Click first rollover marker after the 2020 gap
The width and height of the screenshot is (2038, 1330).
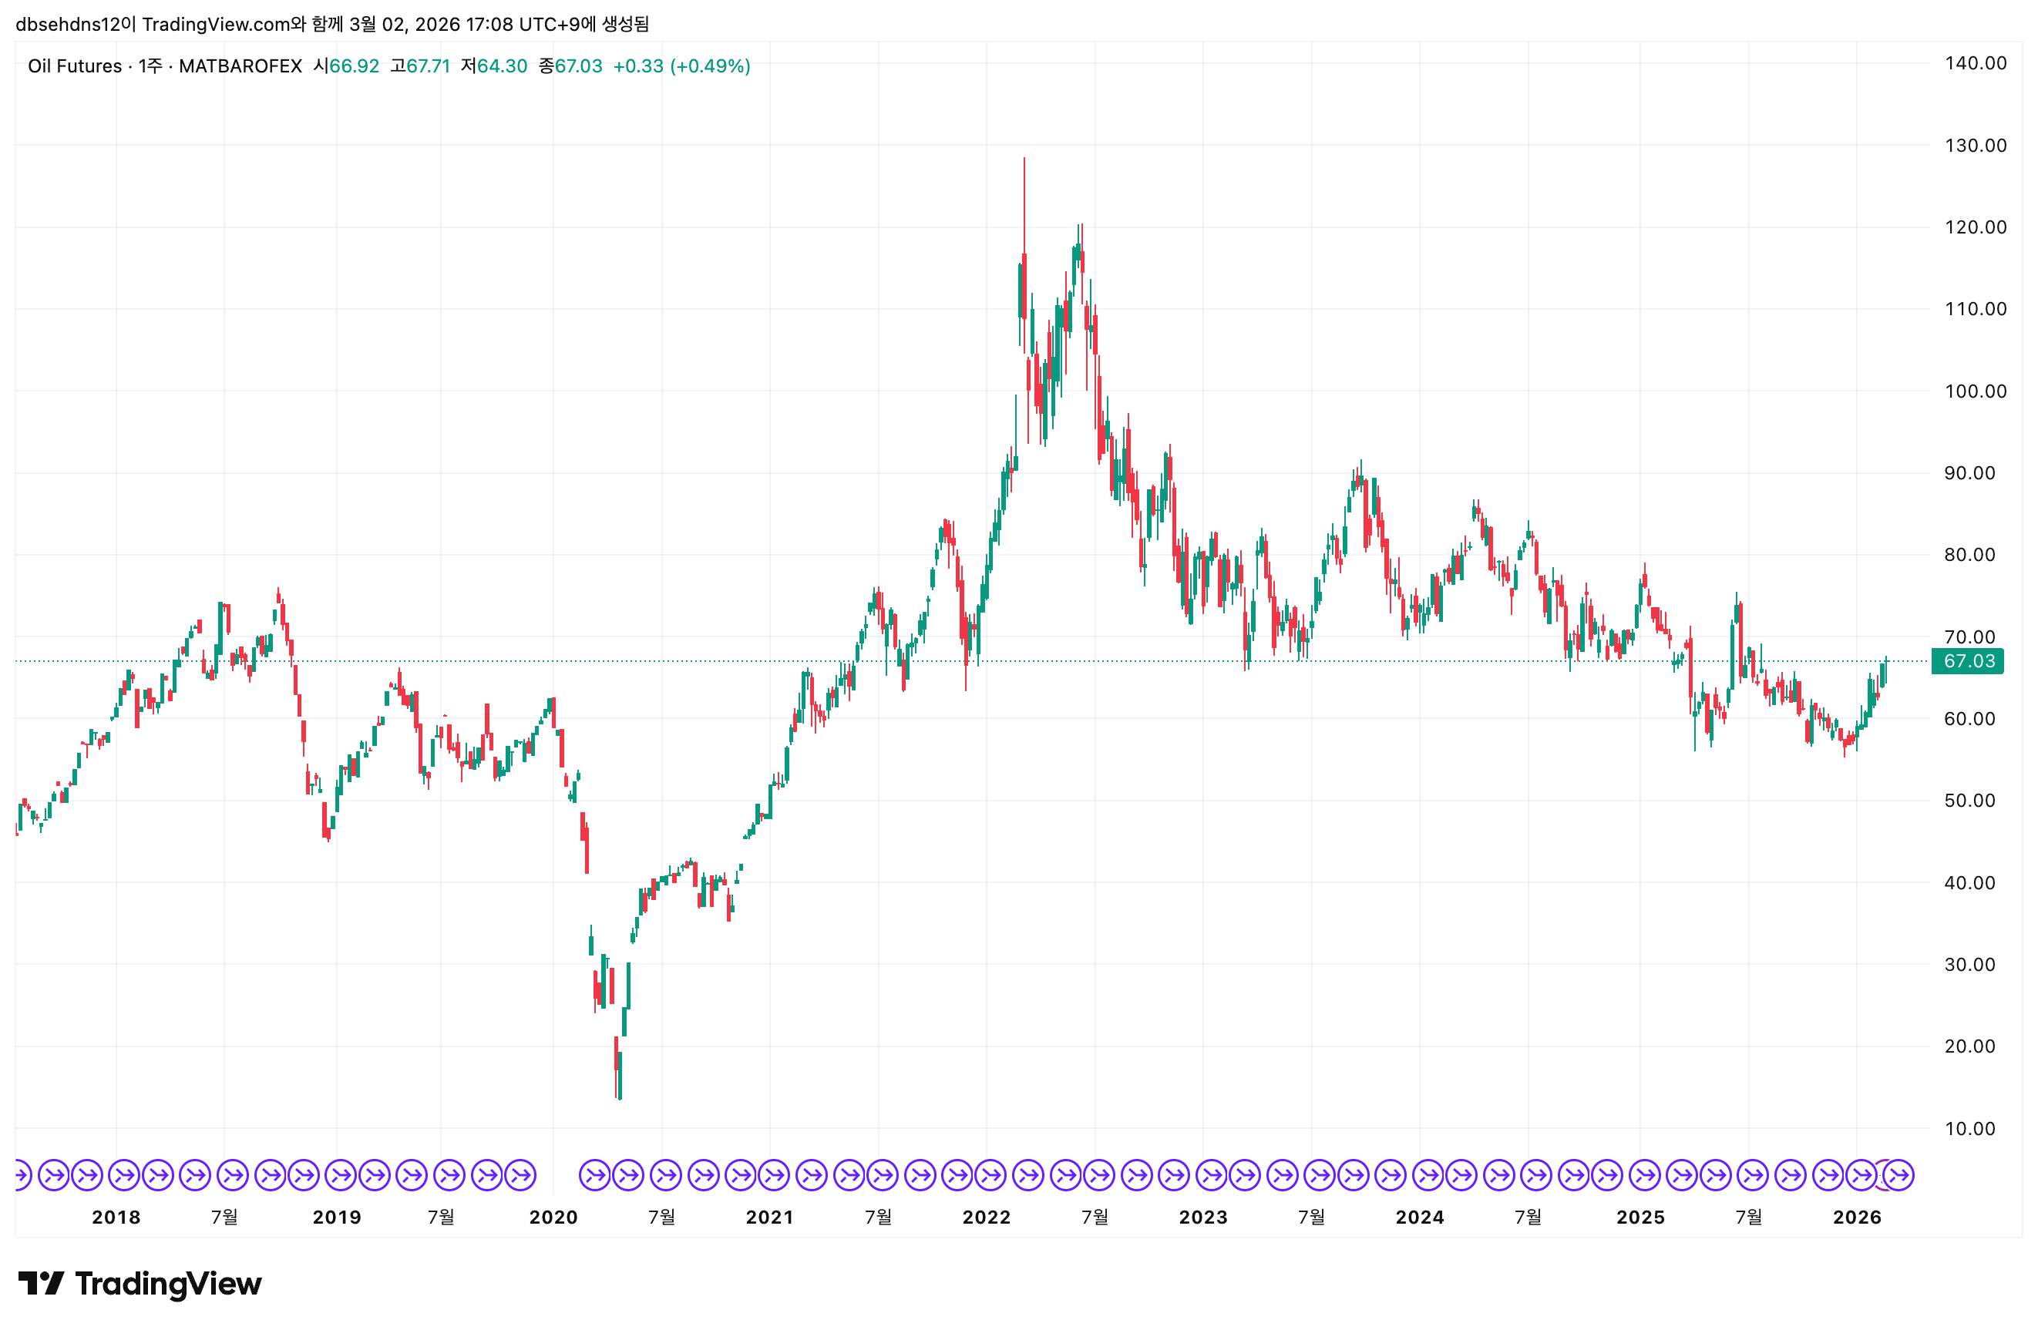pos(595,1175)
